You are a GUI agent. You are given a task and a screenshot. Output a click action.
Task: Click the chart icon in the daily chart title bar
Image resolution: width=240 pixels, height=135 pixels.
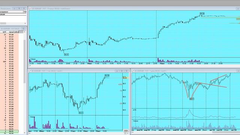[133, 71]
